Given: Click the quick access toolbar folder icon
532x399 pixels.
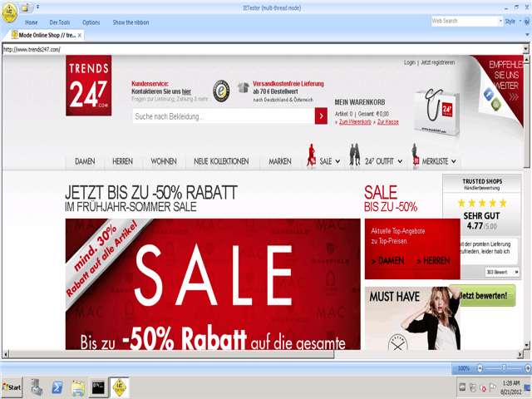Looking at the screenshot, I should (x=25, y=8).
